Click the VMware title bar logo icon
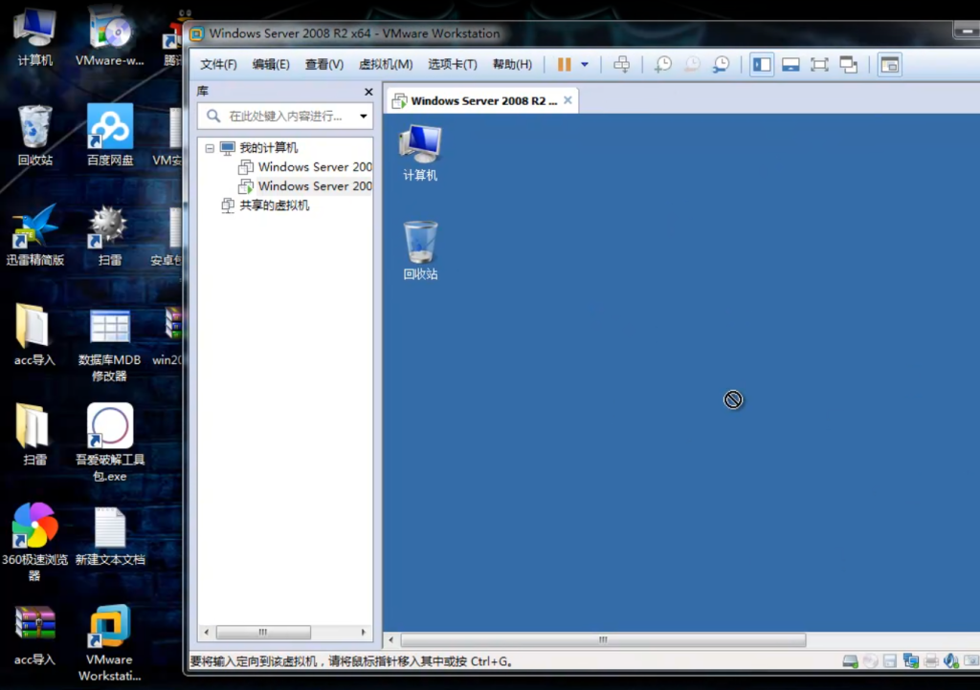The image size is (980, 690). click(x=197, y=33)
